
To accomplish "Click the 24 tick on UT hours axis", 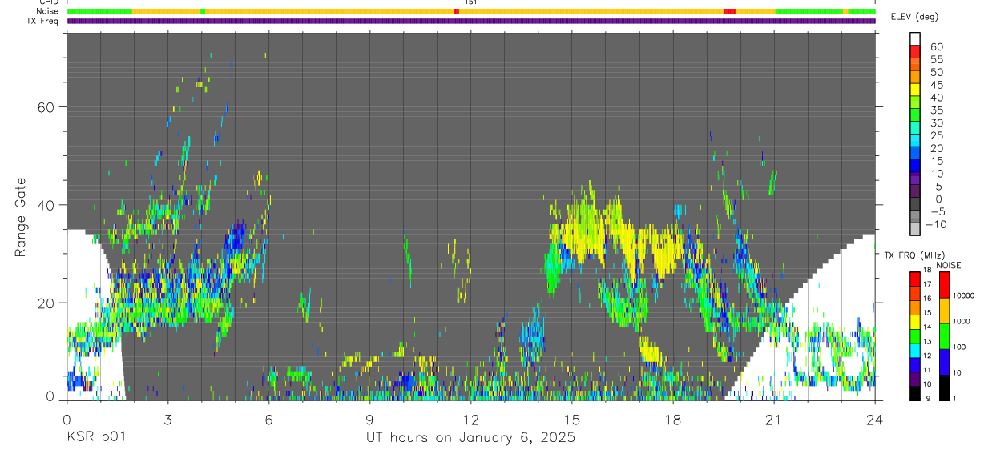I will (x=874, y=420).
